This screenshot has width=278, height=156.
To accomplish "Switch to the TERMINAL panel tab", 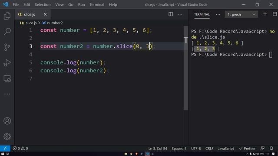I will tap(202, 14).
